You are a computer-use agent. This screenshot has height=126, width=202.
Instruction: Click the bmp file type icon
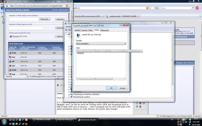click(x=10, y=53)
